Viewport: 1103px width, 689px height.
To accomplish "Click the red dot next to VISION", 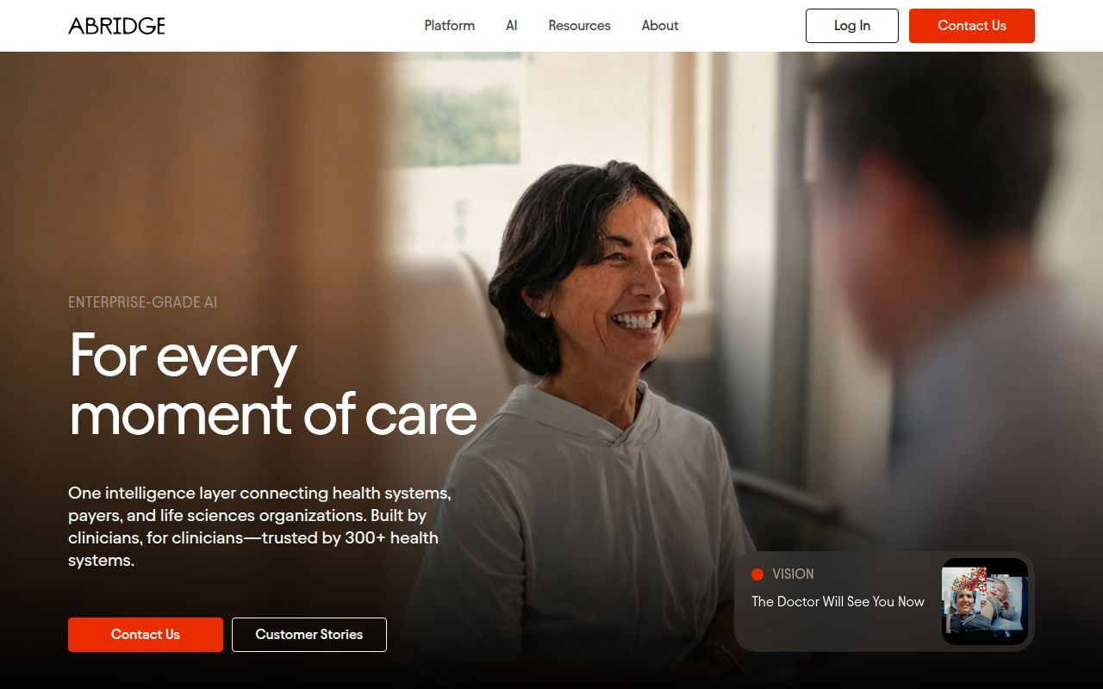I will [757, 574].
